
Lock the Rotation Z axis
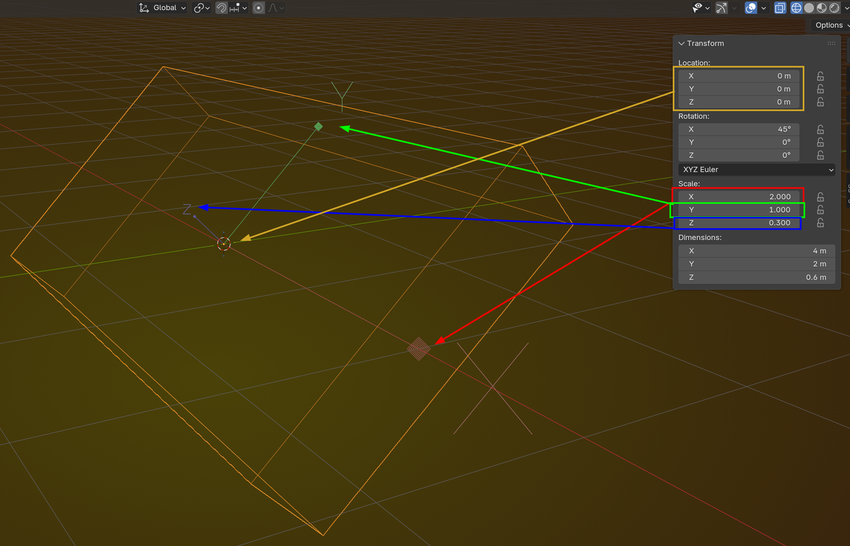[821, 155]
